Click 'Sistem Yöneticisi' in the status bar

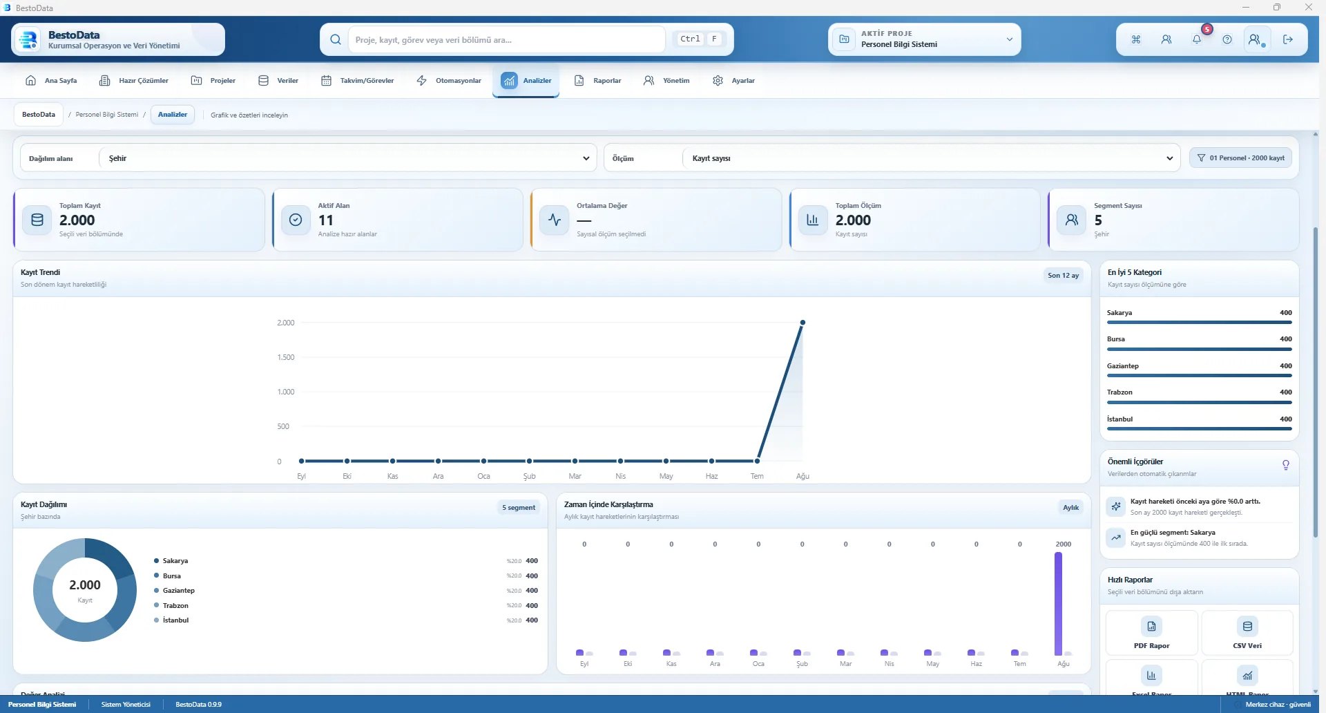point(126,705)
